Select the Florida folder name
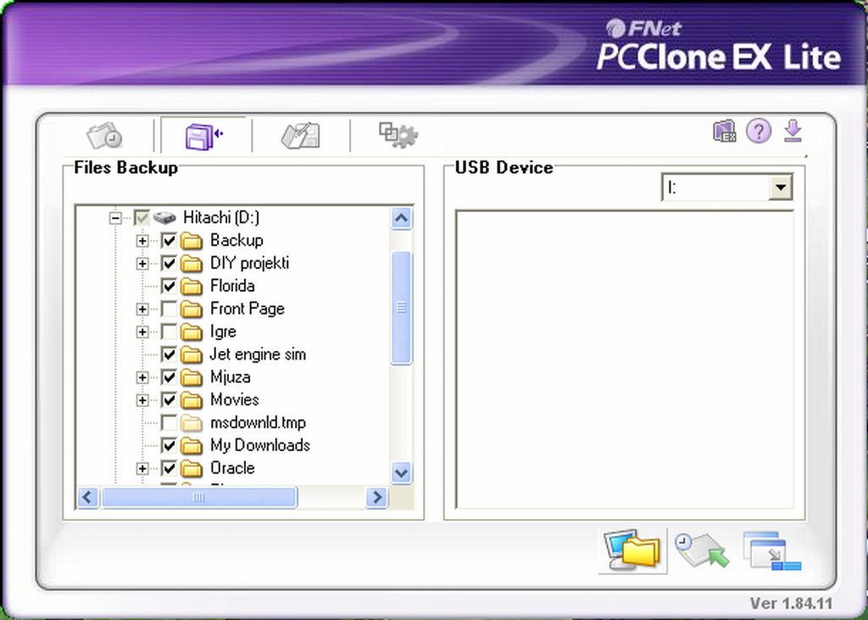 tap(232, 286)
